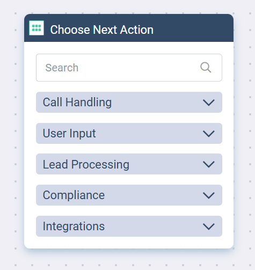Viewport: 255px width, 270px height.
Task: Click the Compliance label text
Action: tap(74, 195)
